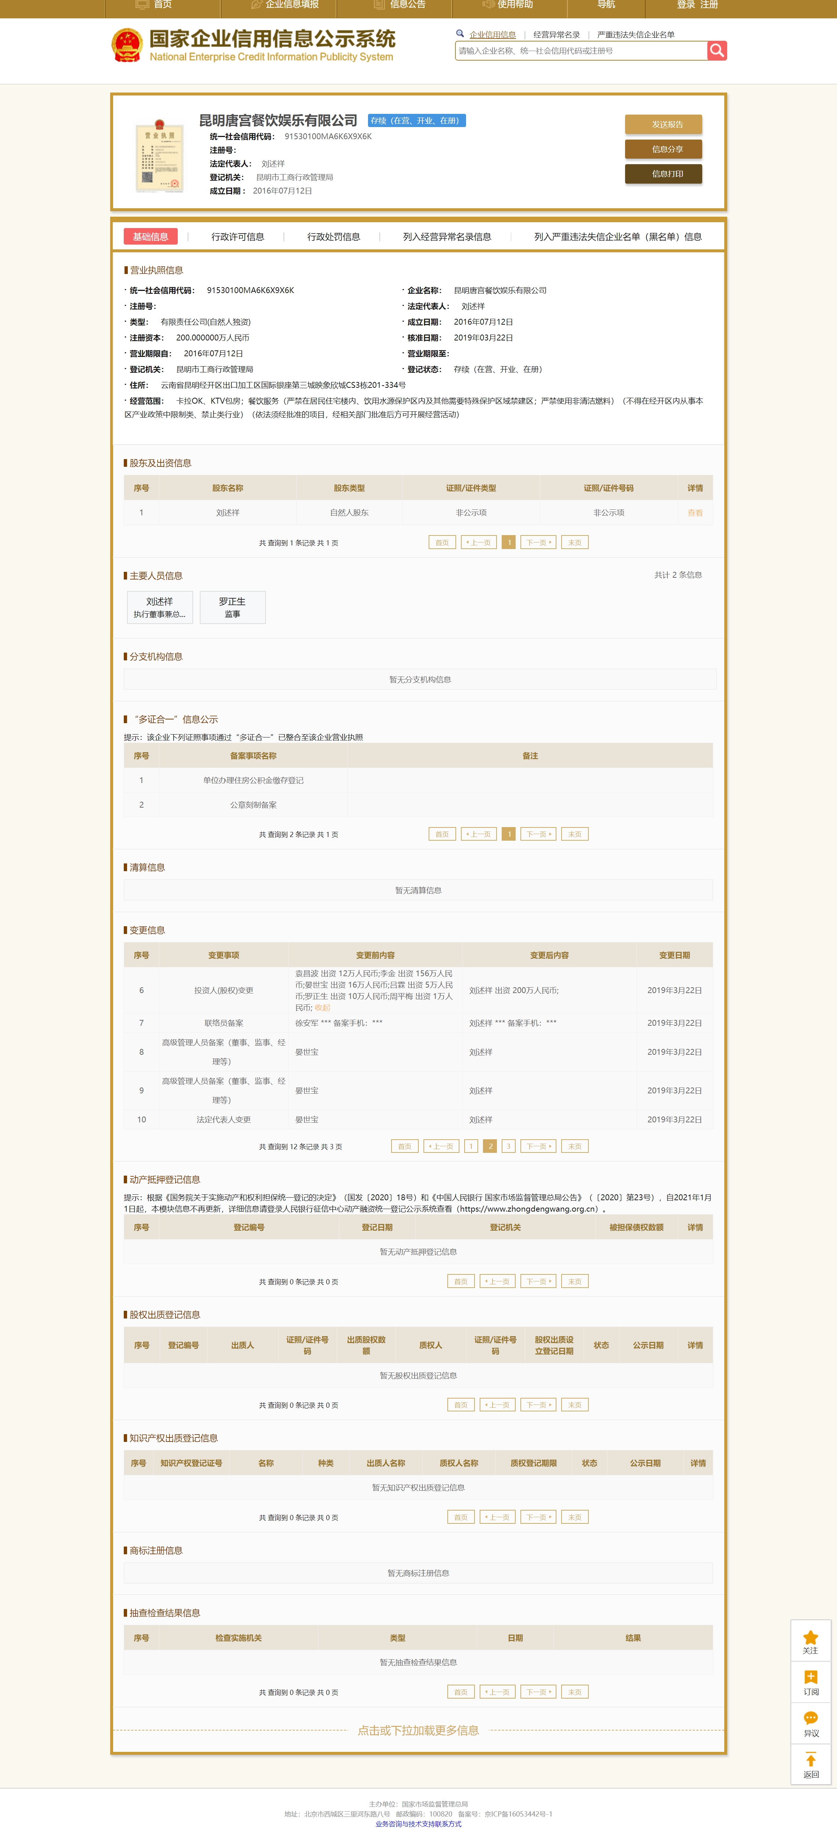Click 下一页 in 多证合一 table pagination
This screenshot has height=1840, width=837.
point(538,834)
